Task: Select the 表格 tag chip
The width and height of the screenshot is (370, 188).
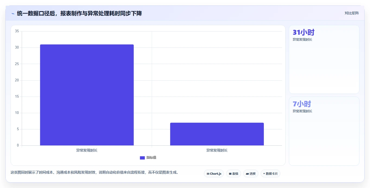Action: (233, 174)
